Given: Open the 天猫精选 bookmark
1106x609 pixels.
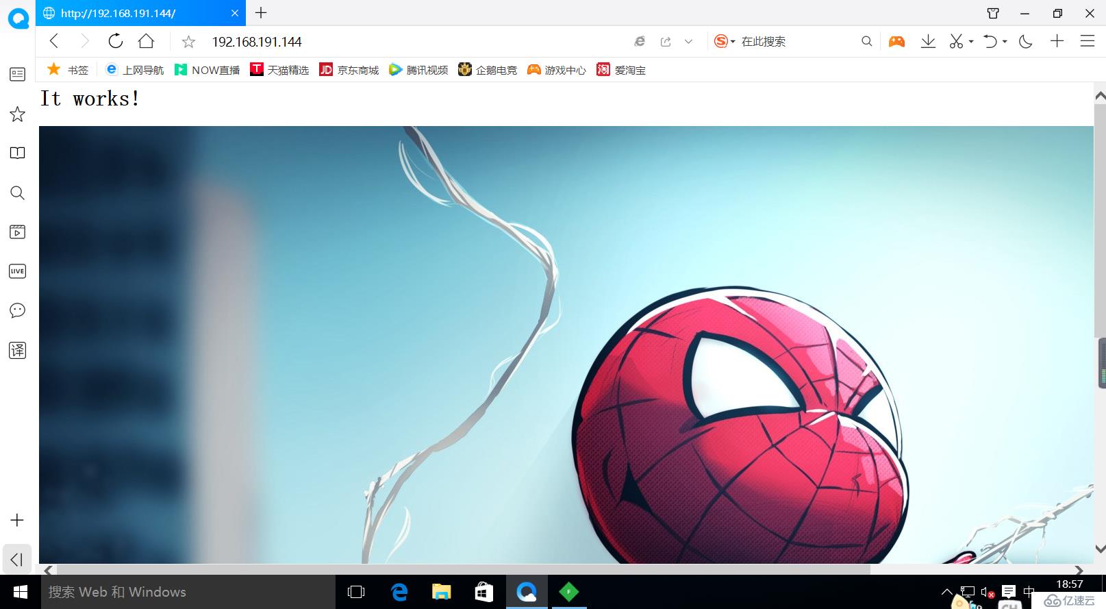Looking at the screenshot, I should [279, 70].
